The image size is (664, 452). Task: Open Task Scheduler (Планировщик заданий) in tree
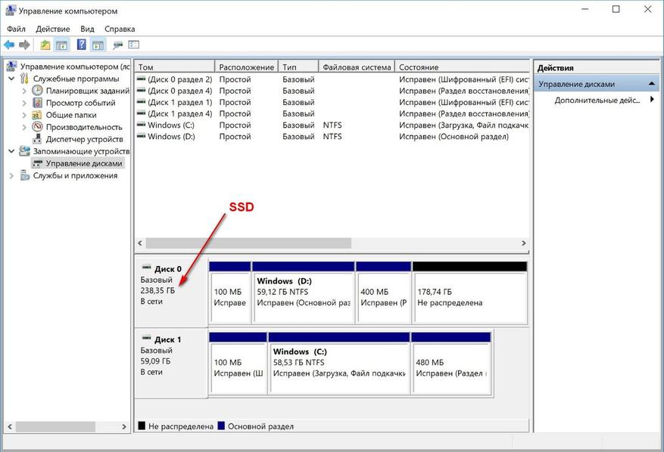point(87,91)
